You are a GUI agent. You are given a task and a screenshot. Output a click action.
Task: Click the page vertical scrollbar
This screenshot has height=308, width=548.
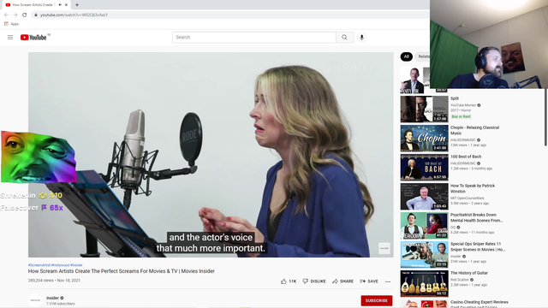point(545,118)
